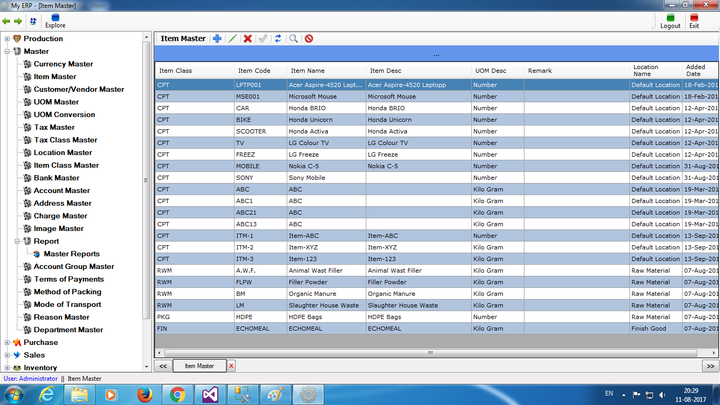720x405 pixels.
Task: Click the blue plus Add New icon
Action: [x=217, y=38]
